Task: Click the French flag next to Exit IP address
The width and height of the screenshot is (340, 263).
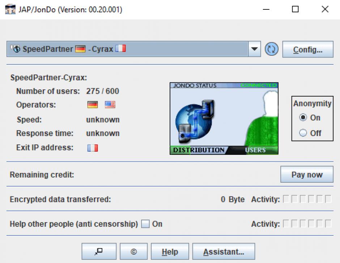Action: (93, 148)
